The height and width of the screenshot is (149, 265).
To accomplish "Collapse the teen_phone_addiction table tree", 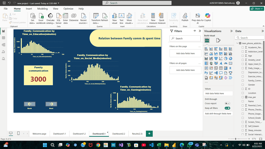I will [237, 43].
